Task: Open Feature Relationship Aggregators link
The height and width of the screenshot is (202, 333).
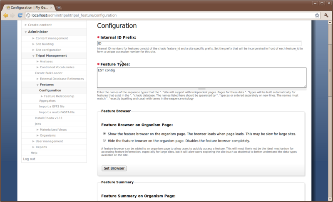Action: 57,98
